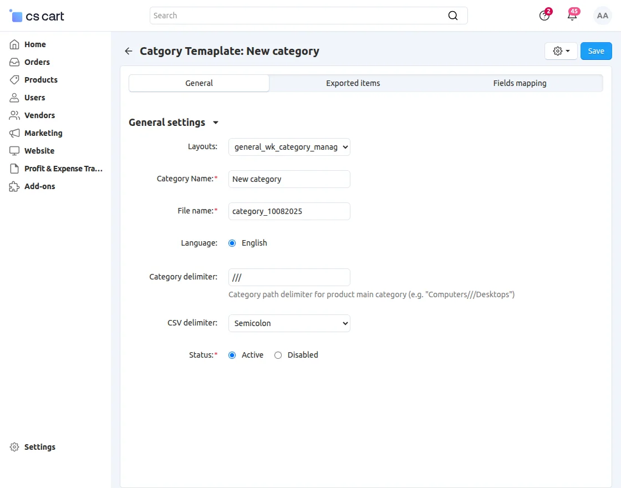
Task: Select the Website sidebar icon
Action: [15, 150]
